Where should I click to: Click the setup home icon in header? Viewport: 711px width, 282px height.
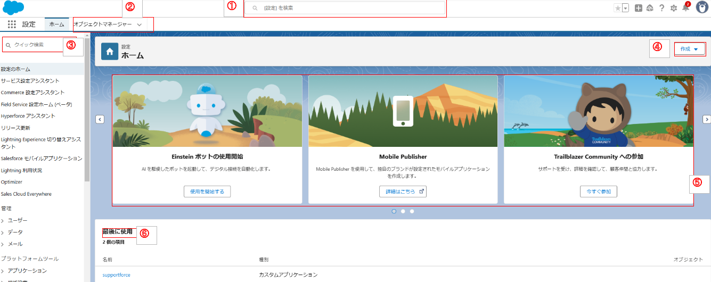pos(109,52)
